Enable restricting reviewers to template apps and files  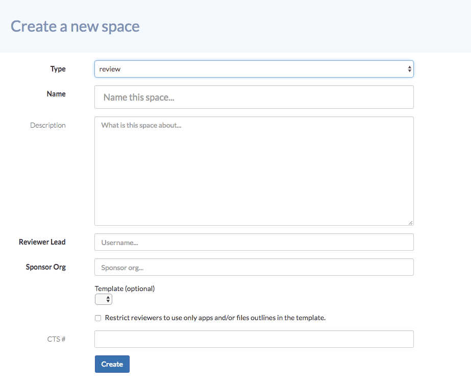click(x=97, y=318)
